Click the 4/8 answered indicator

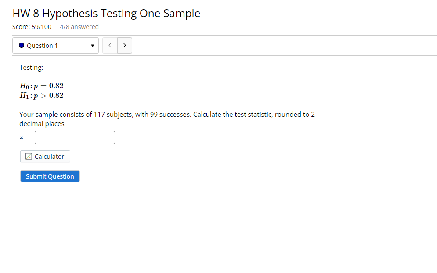pyautogui.click(x=79, y=27)
